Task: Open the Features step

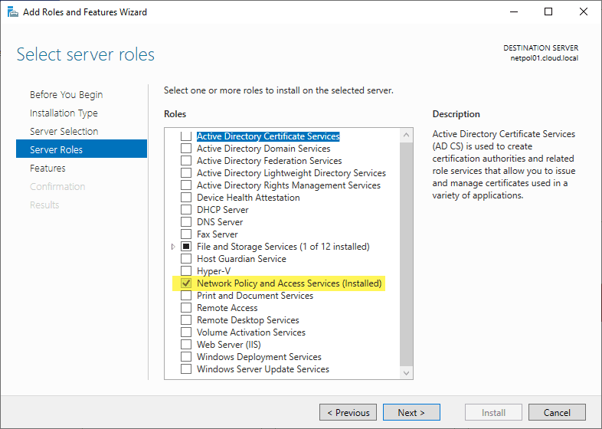Action: coord(47,169)
